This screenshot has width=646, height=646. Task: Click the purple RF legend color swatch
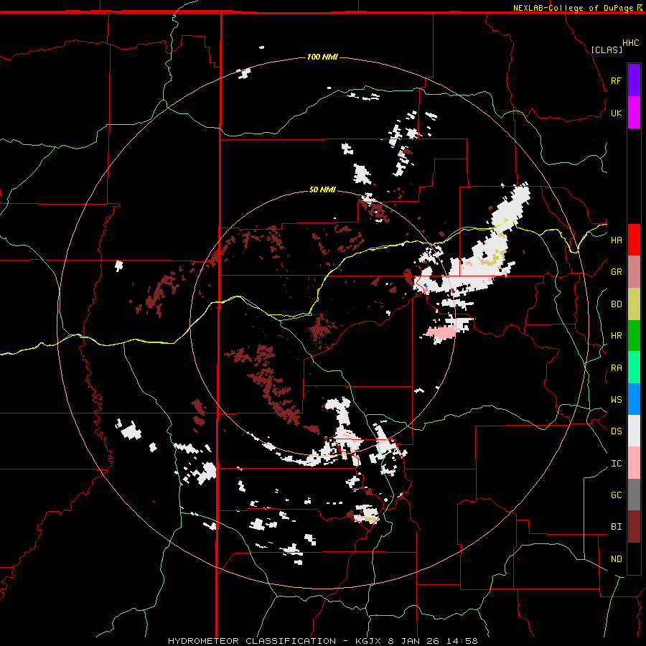coord(634,80)
